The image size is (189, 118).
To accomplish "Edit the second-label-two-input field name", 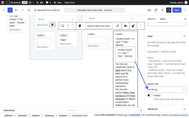I will click(99, 26).
